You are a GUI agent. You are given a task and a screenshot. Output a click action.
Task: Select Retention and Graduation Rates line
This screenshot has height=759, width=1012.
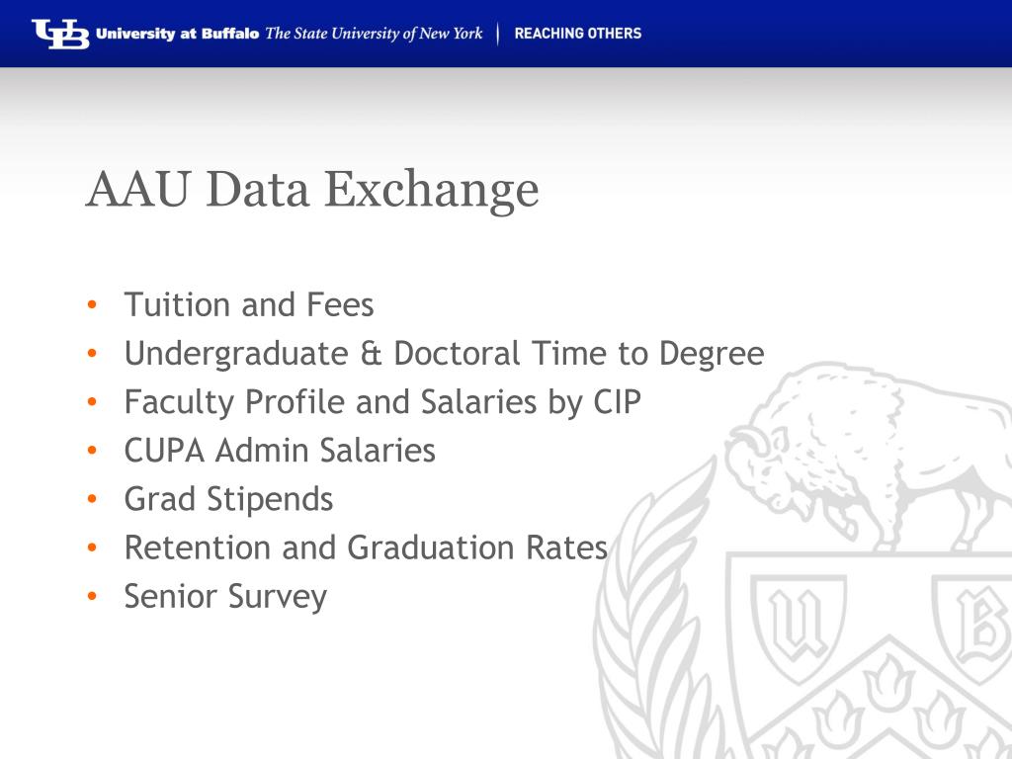pyautogui.click(x=366, y=548)
